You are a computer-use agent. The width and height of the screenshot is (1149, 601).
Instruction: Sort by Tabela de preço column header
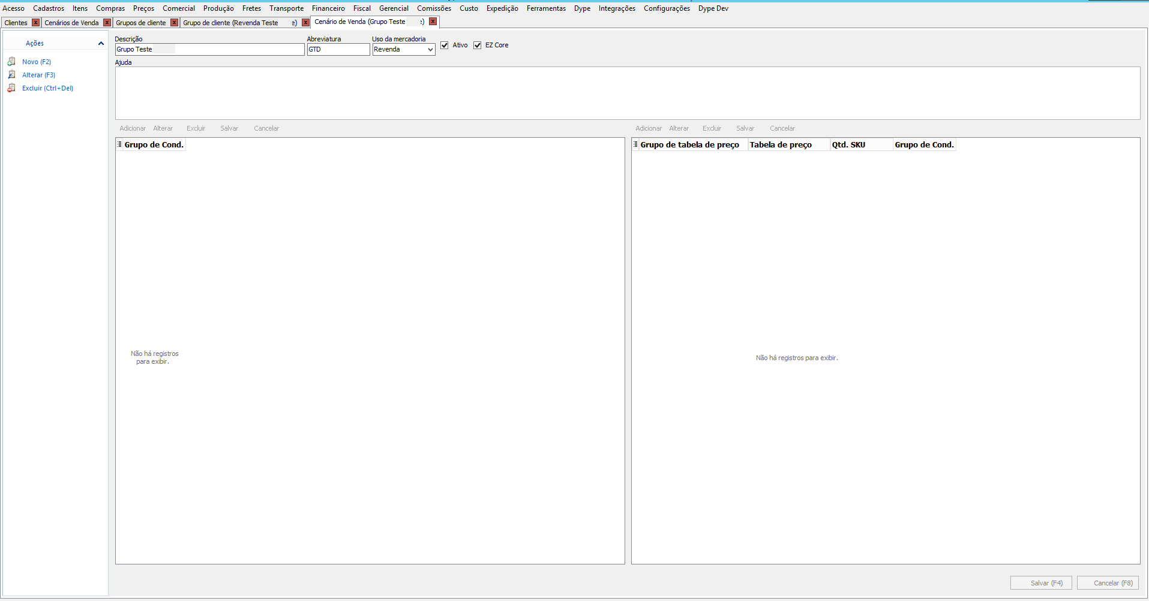[788, 144]
